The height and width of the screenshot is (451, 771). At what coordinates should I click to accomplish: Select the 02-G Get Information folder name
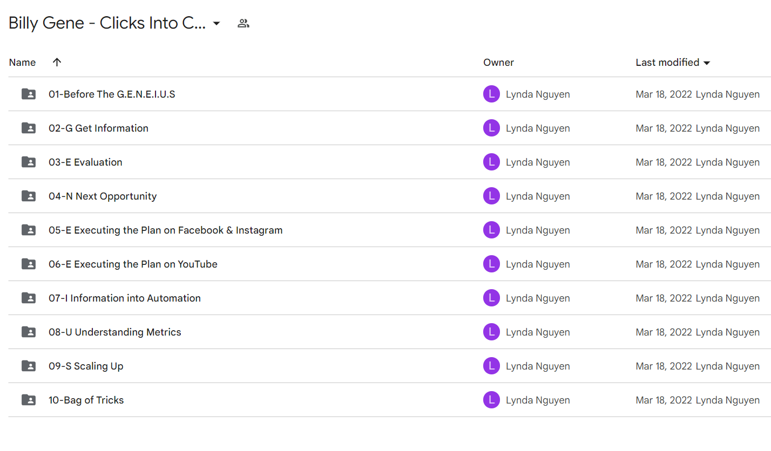(98, 128)
